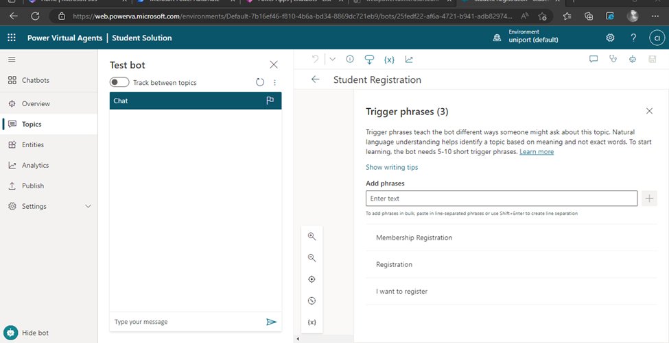
Task: Click Power Virtual Agents title
Action: click(65, 38)
